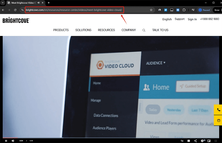This screenshot has width=222, height=143.
Task: Open the site search magnifier
Action: (x=144, y=30)
